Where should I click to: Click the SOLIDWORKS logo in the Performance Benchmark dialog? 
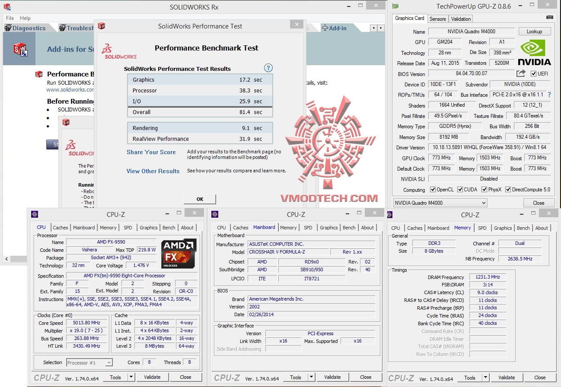click(119, 51)
